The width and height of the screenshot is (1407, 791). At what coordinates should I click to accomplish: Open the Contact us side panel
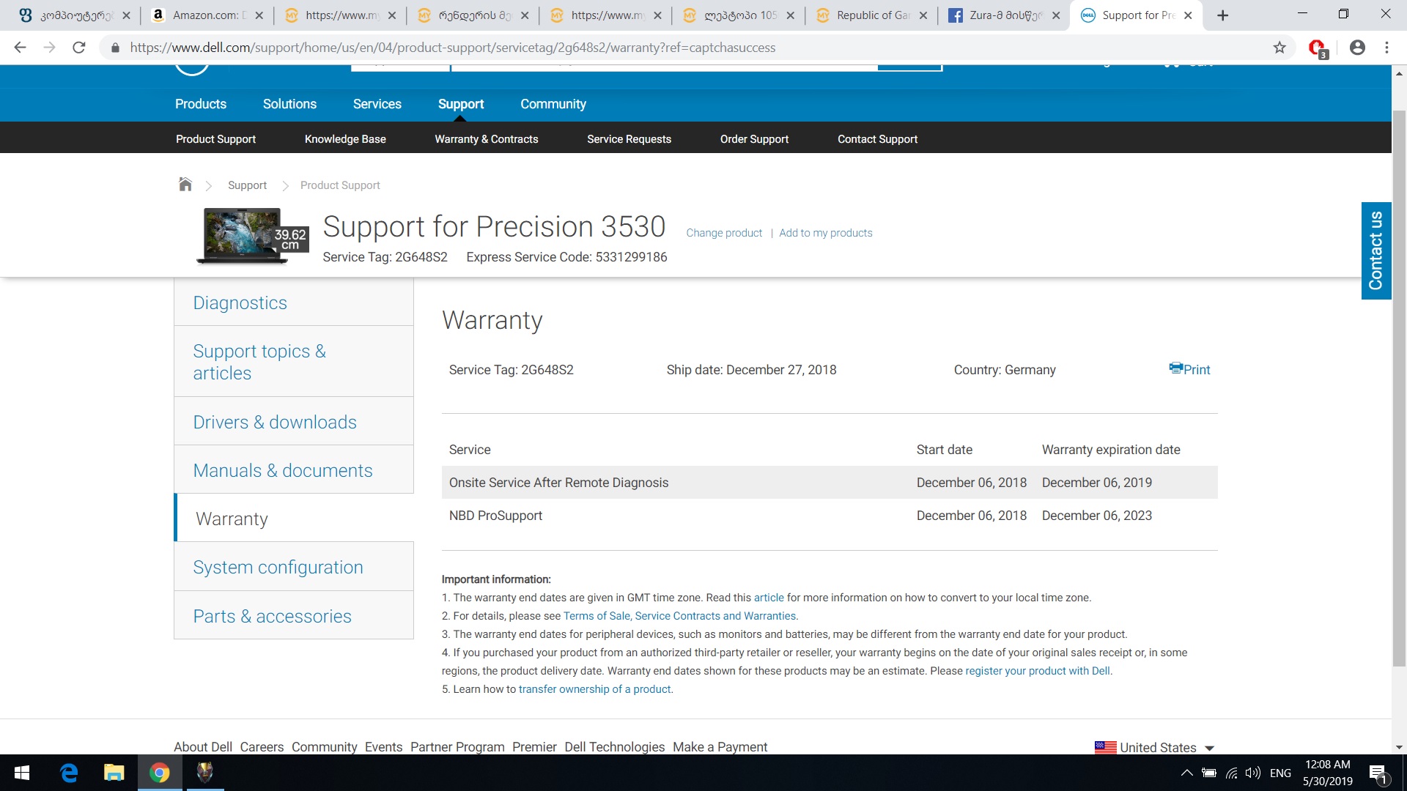pos(1375,250)
